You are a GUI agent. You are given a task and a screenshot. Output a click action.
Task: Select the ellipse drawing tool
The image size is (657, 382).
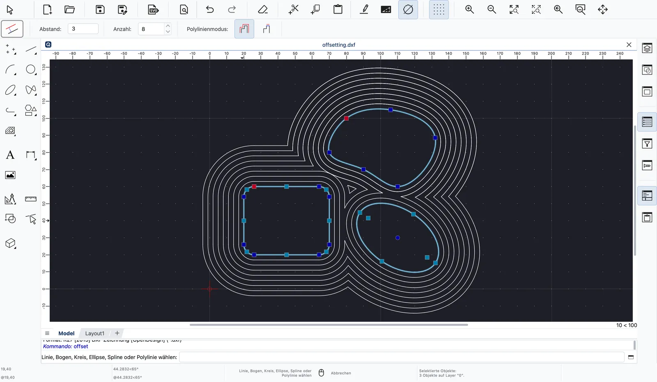(x=10, y=90)
